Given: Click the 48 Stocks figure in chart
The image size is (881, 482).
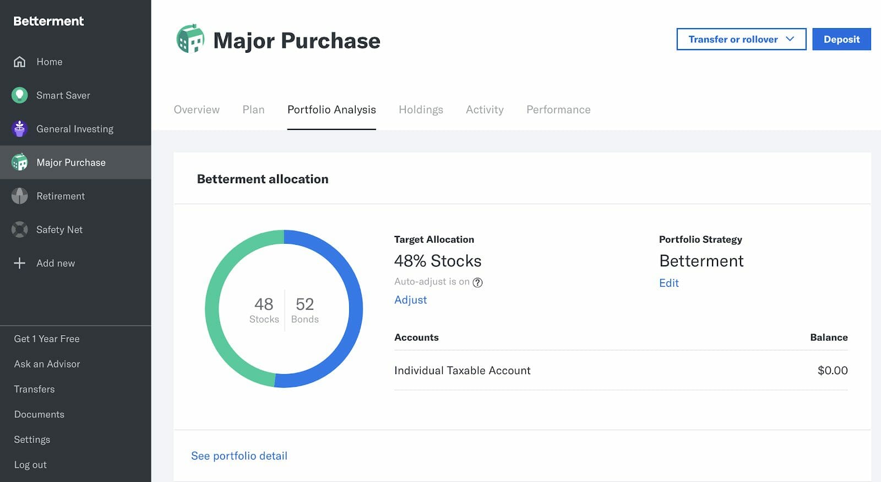Looking at the screenshot, I should [x=264, y=310].
